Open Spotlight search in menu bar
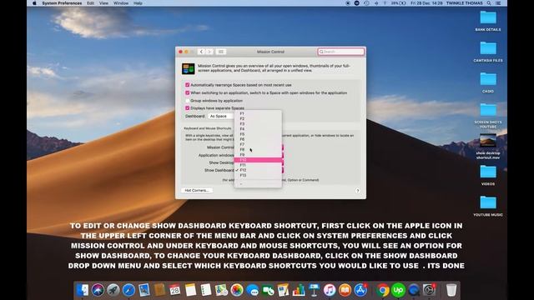The height and width of the screenshot is (300, 534). 489,3
